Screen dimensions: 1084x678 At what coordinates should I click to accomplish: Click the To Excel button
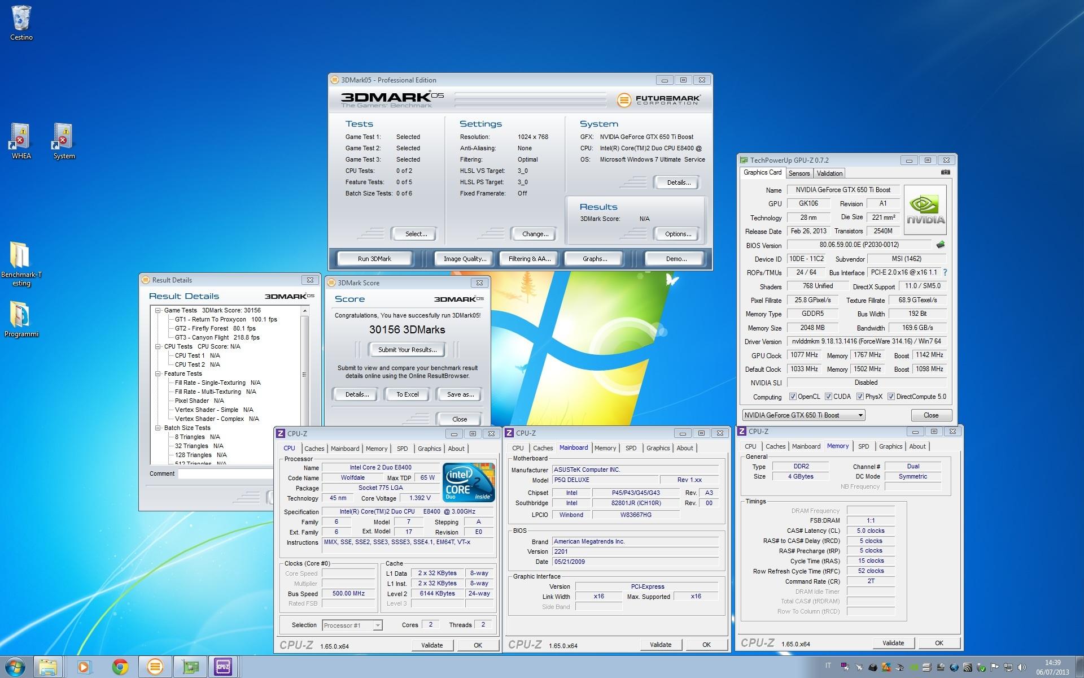coord(408,394)
